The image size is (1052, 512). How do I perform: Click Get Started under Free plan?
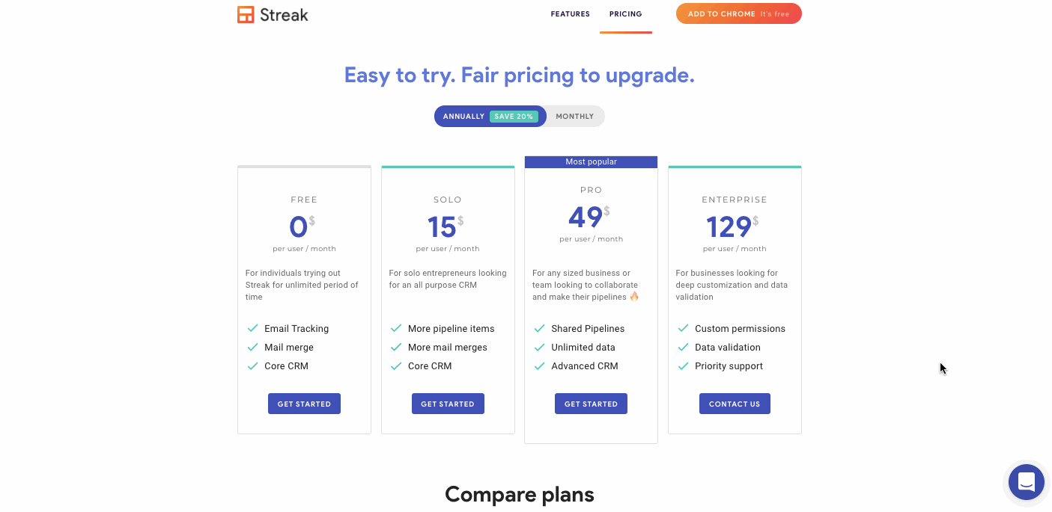(304, 404)
